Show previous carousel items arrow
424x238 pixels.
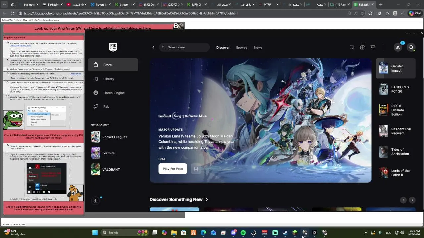[403, 200]
